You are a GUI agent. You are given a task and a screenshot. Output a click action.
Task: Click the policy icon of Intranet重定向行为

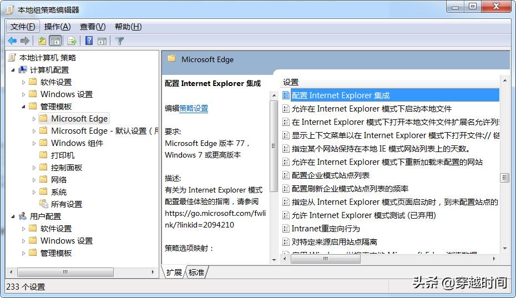click(x=286, y=229)
